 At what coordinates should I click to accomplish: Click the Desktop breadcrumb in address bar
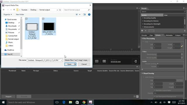click(x=33, y=10)
